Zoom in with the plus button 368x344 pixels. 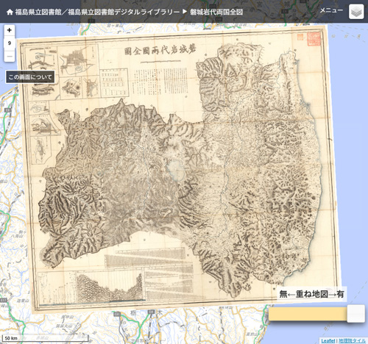10,30
